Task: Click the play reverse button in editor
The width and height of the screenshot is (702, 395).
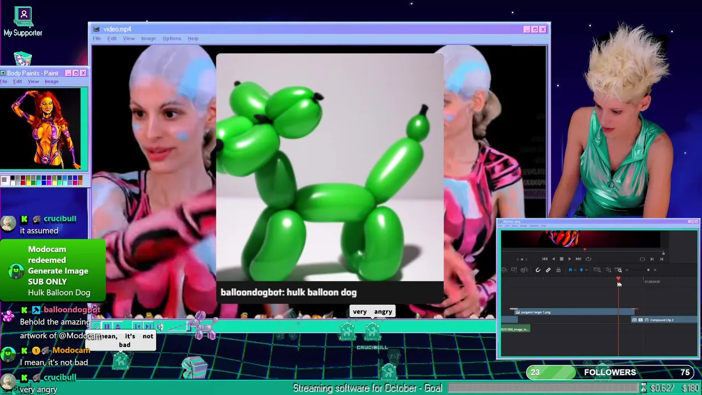Action: coord(553,259)
